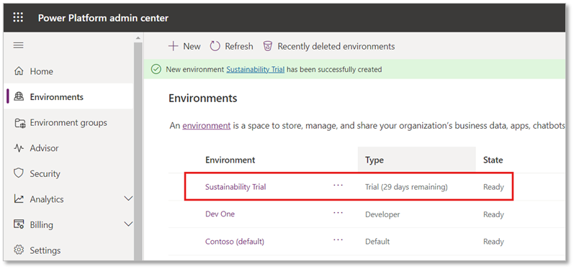Click the 'Developer' type cell
The width and height of the screenshot is (574, 269).
pos(382,214)
